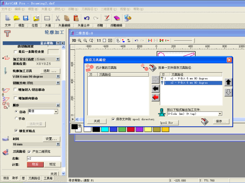The image size is (245, 183).
Task: Click the notepad with red pencil icon
Action: point(107,18)
